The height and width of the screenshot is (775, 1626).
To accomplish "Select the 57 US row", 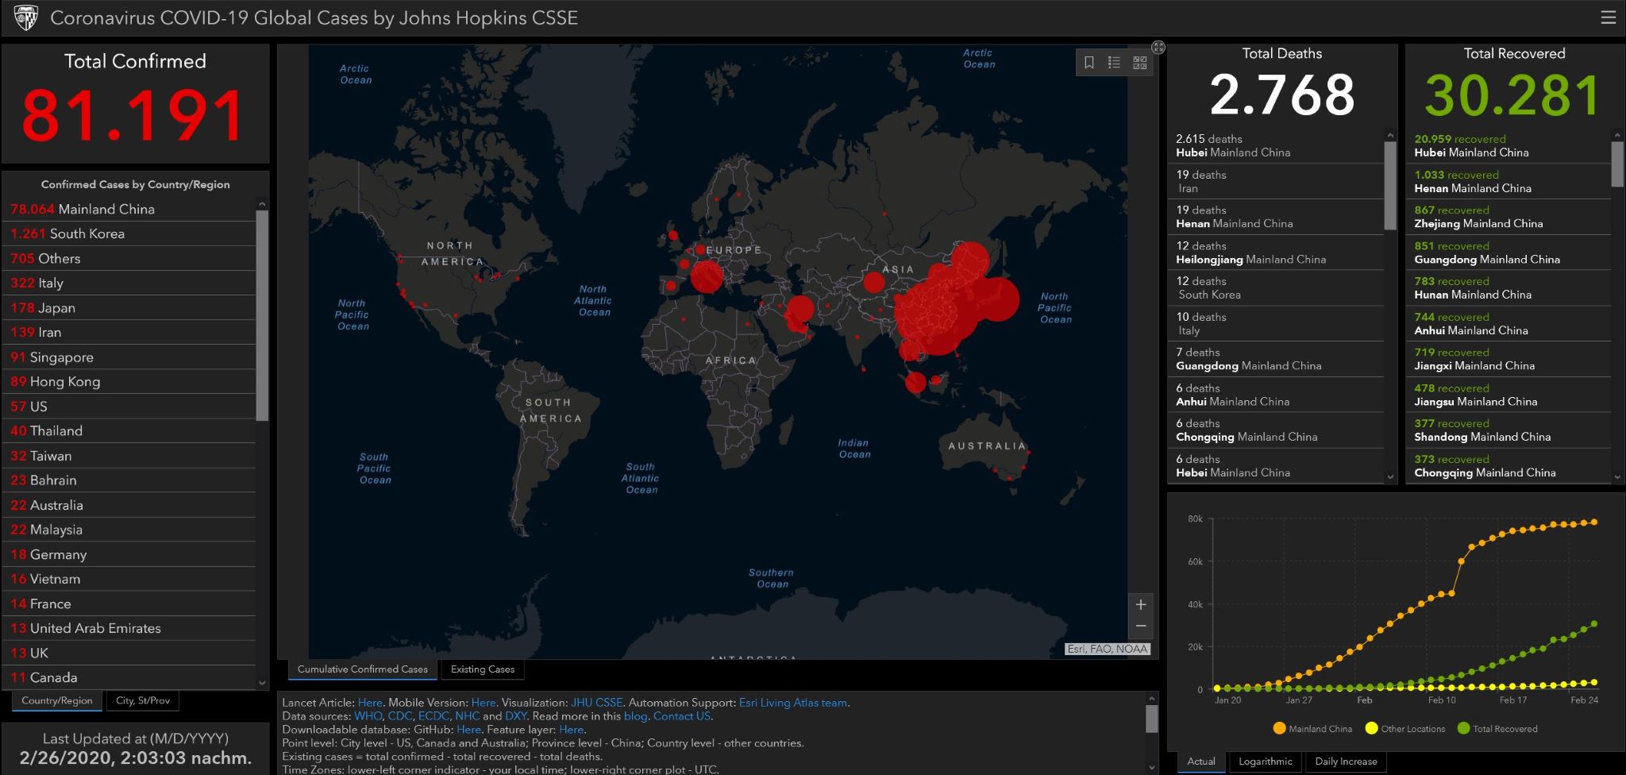I will (x=129, y=406).
